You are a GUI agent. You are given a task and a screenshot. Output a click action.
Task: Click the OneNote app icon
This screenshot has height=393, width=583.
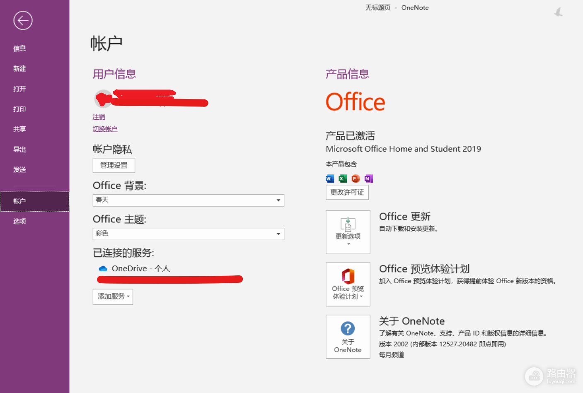[369, 178]
